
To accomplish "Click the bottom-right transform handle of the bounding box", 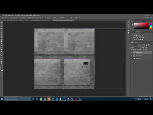I will pos(124,89).
